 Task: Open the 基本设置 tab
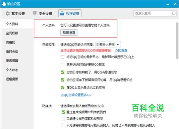tap(15, 14)
